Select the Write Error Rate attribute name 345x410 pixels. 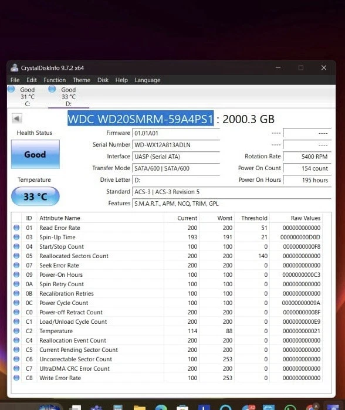point(60,378)
